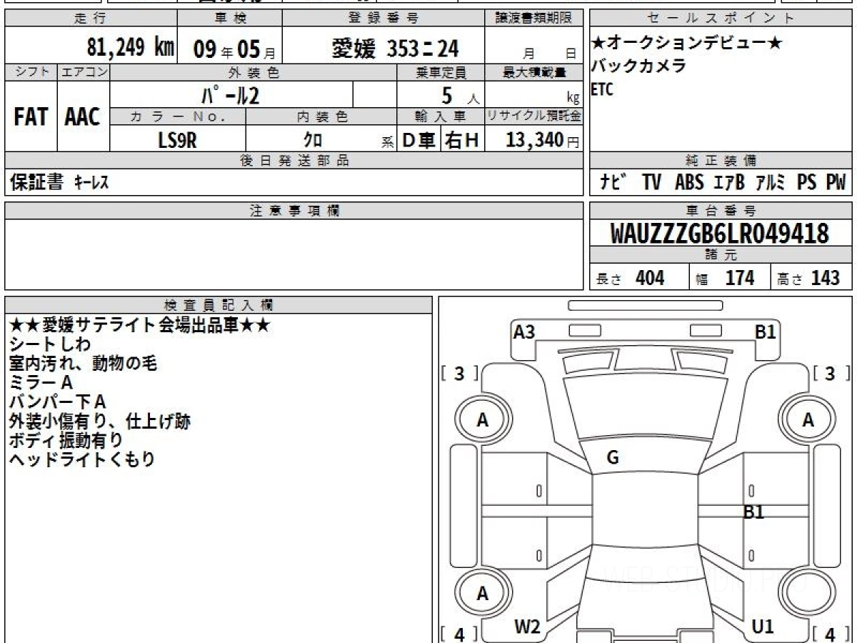Select the G mark on the windshield
Screen dimensions: 857x643
612,458
